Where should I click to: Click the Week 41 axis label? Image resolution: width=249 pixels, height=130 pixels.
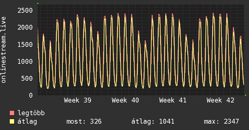(173, 100)
